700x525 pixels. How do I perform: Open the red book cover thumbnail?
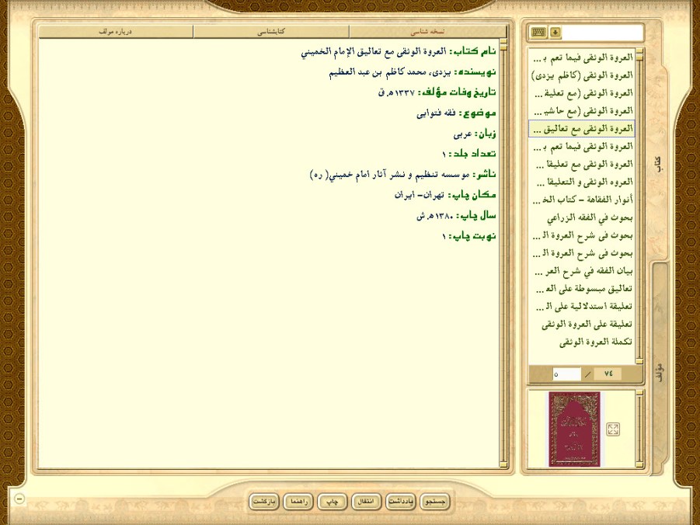click(x=574, y=429)
